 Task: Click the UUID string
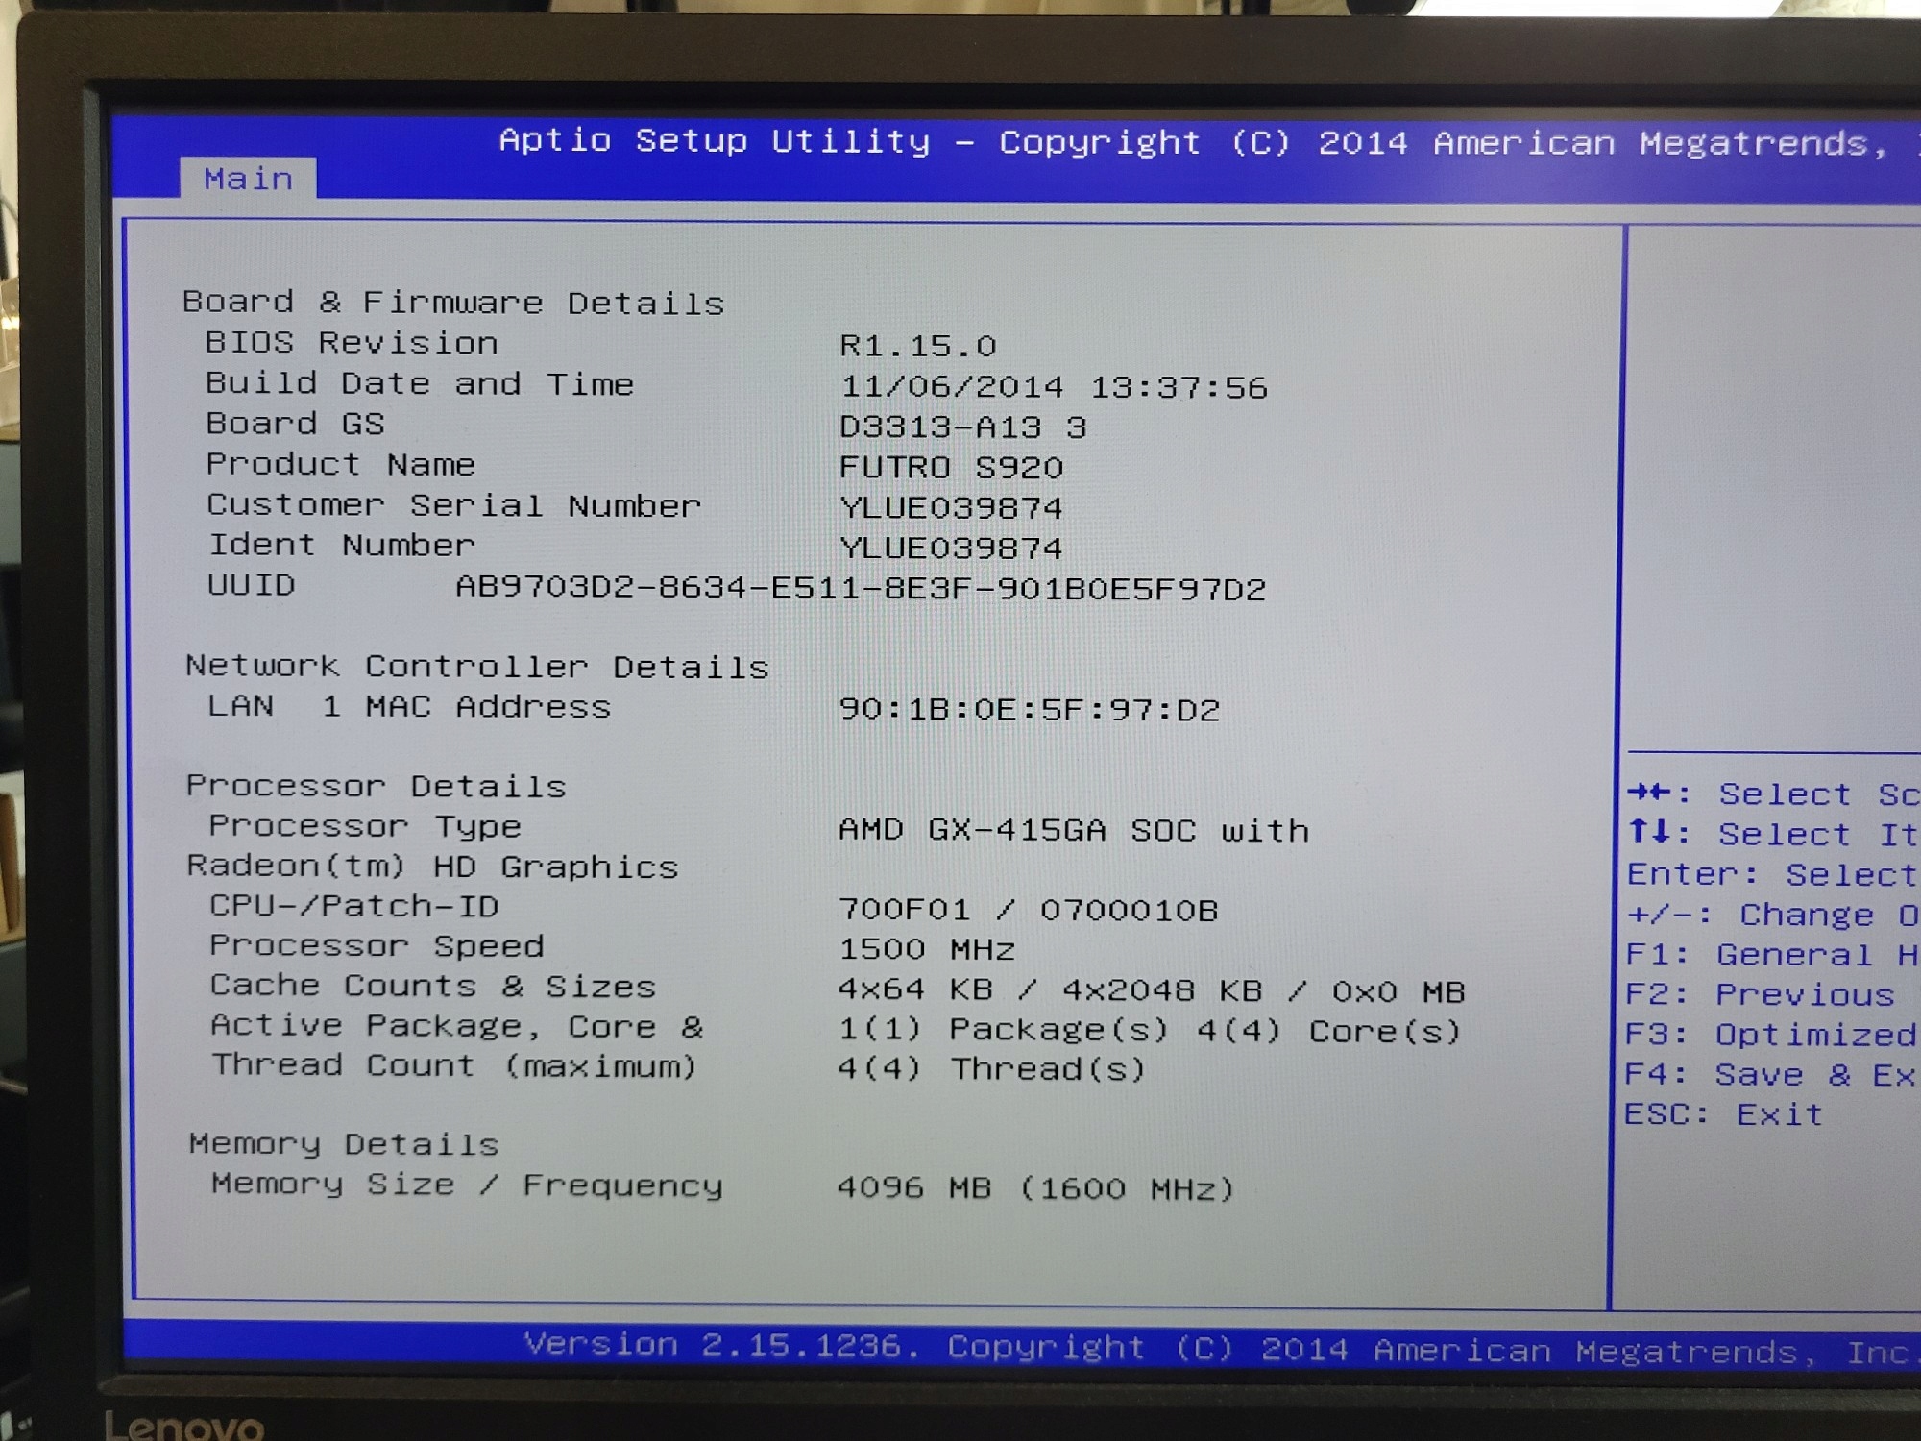pos(861,588)
